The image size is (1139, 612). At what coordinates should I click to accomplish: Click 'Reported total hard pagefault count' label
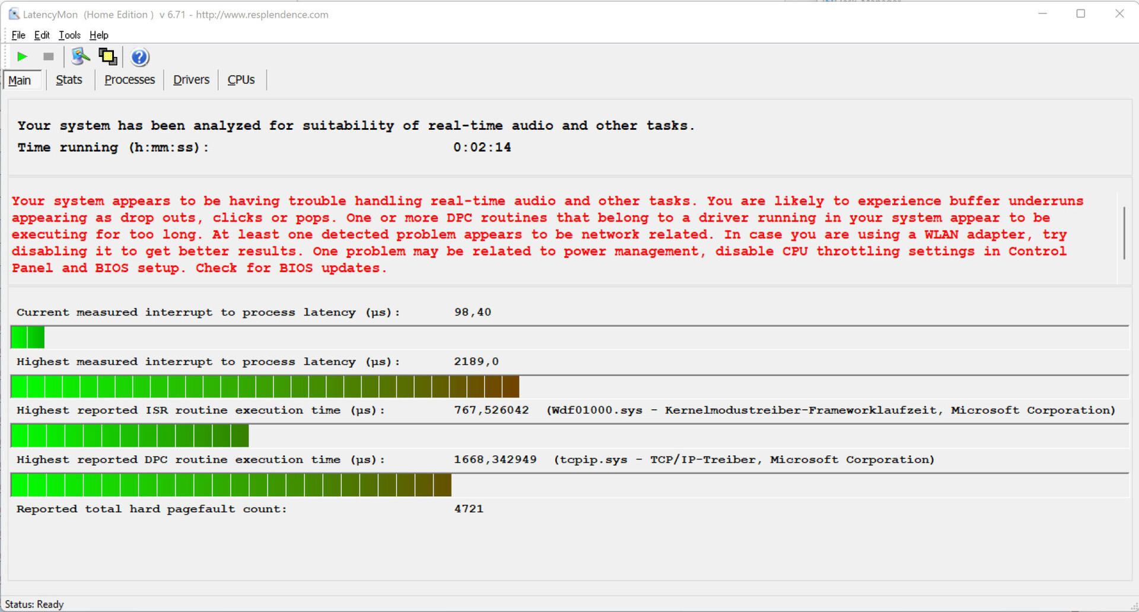(x=151, y=509)
